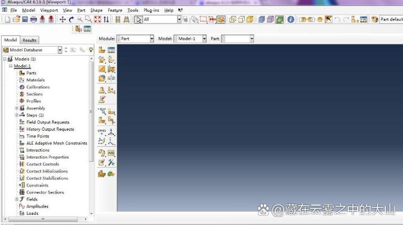Viewport: 403px width, 225px height.
Task: Select the Magnify View tool
Action: pyautogui.click(x=80, y=19)
